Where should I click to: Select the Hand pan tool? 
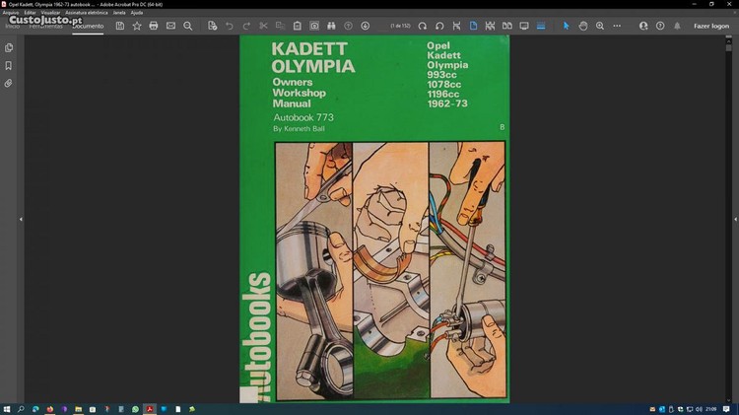tap(583, 26)
